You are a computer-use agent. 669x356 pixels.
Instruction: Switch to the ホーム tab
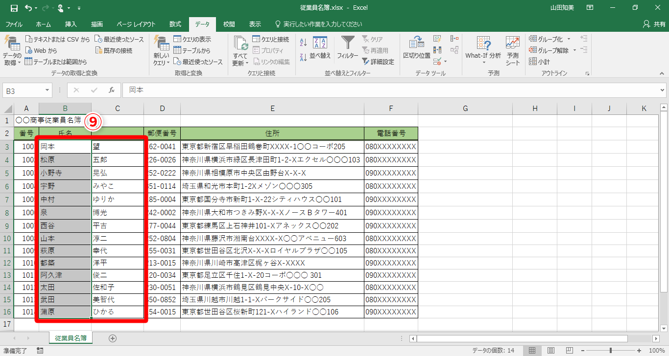(x=43, y=24)
